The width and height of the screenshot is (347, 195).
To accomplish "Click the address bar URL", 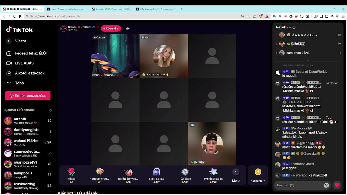I will (x=56, y=16).
